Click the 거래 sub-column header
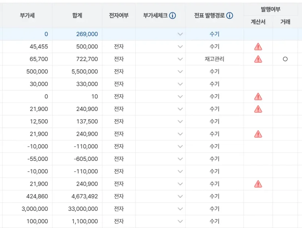 (x=285, y=22)
